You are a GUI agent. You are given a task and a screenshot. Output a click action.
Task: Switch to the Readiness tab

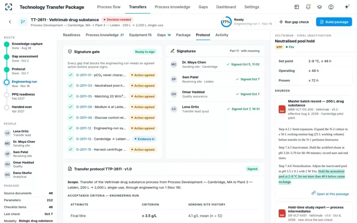click(72, 35)
